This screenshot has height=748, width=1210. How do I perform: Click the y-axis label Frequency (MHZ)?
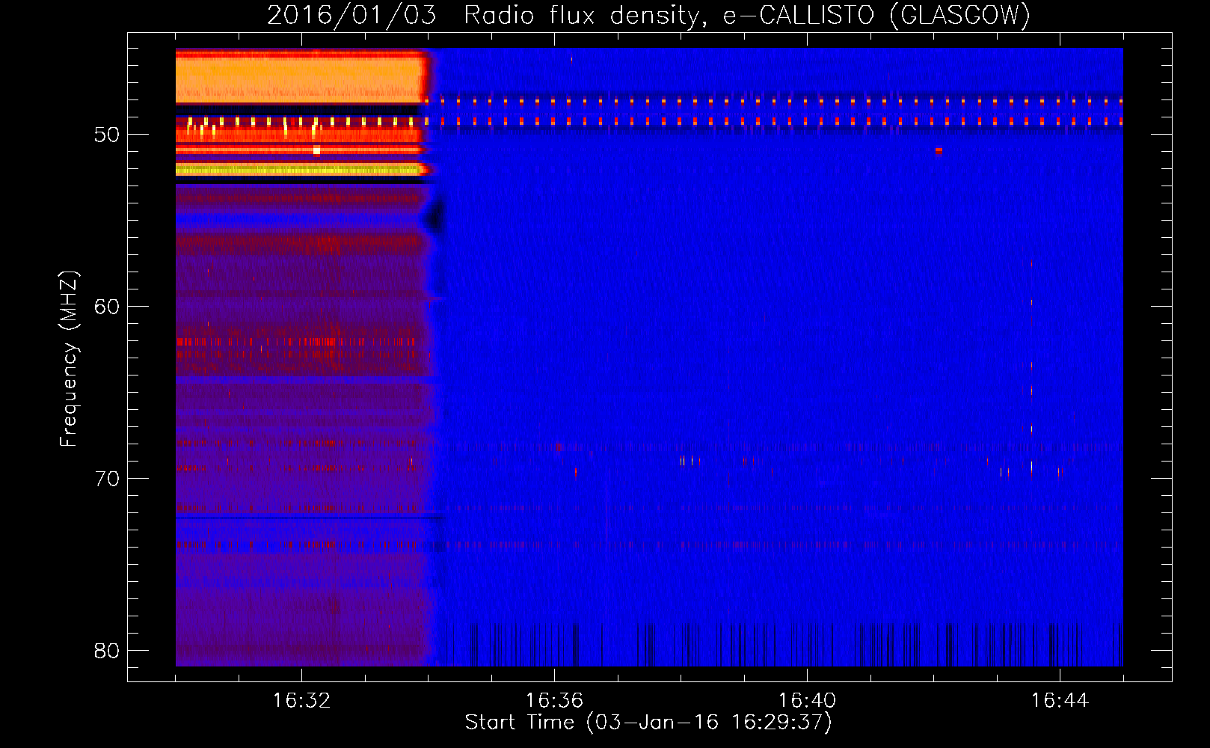pyautogui.click(x=69, y=359)
